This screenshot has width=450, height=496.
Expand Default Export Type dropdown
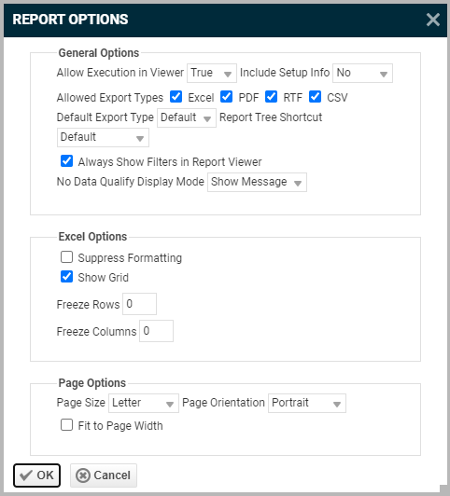187,117
